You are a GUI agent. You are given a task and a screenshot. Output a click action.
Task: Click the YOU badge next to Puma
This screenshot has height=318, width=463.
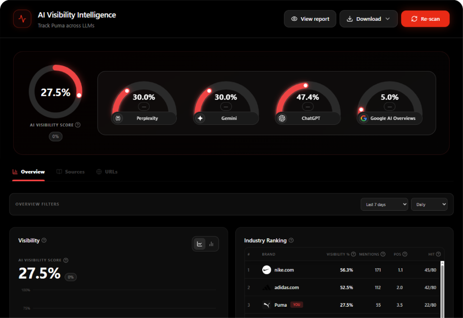[x=297, y=305]
